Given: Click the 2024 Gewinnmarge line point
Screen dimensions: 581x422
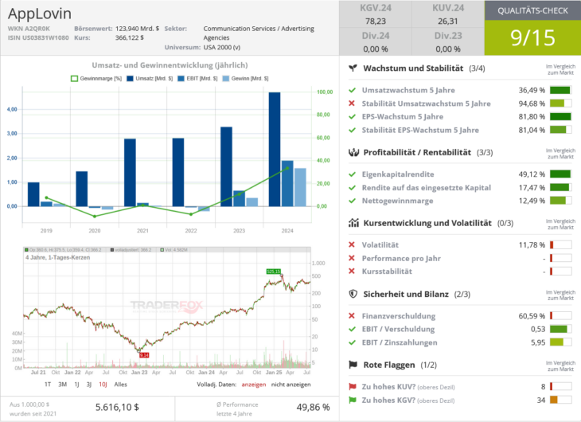Looking at the screenshot, I should (287, 168).
